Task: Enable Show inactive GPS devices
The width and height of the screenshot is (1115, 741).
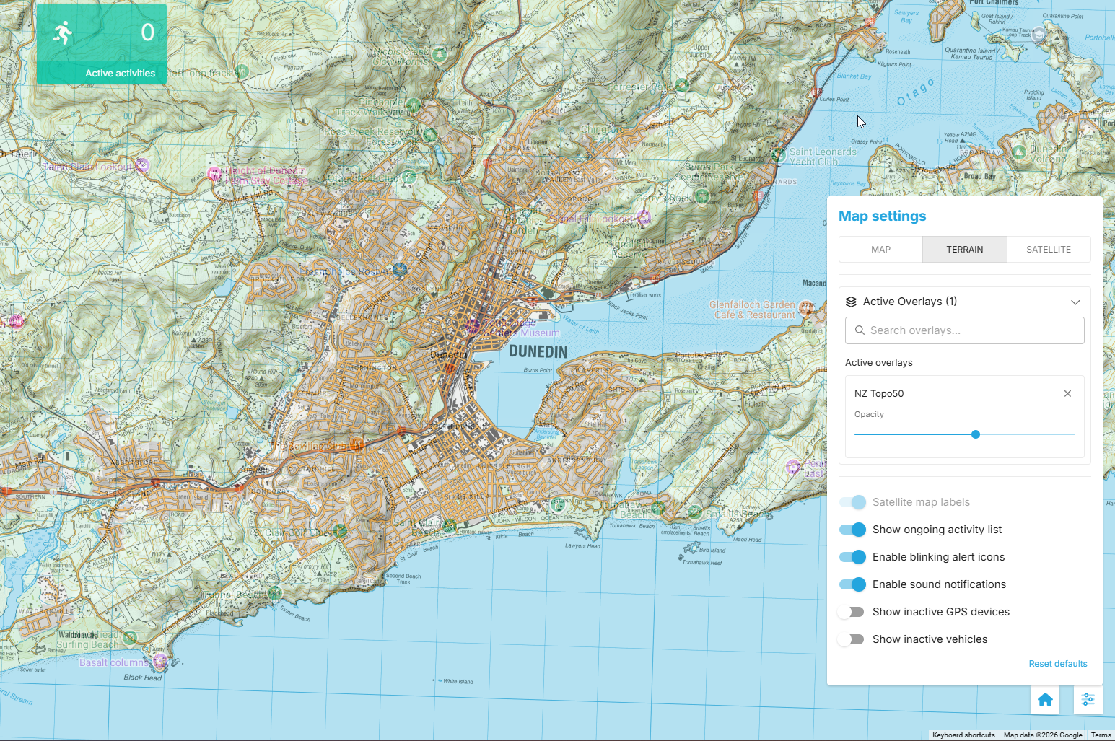Action: pos(852,612)
